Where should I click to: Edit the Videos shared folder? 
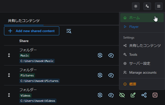point(133,95)
